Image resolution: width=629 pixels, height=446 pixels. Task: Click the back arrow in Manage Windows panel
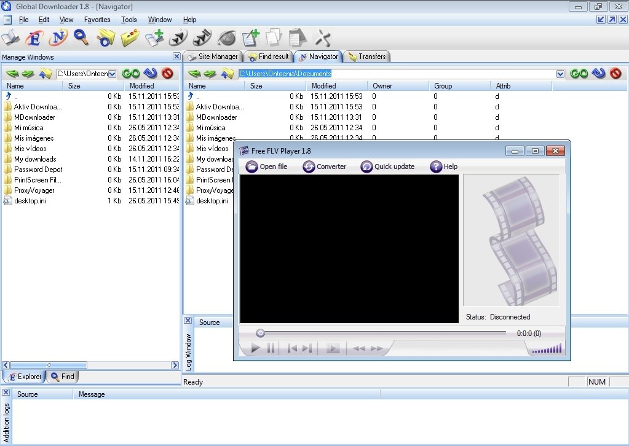coord(13,74)
